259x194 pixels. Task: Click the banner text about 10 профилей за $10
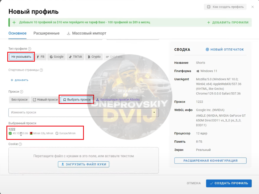click(84, 22)
